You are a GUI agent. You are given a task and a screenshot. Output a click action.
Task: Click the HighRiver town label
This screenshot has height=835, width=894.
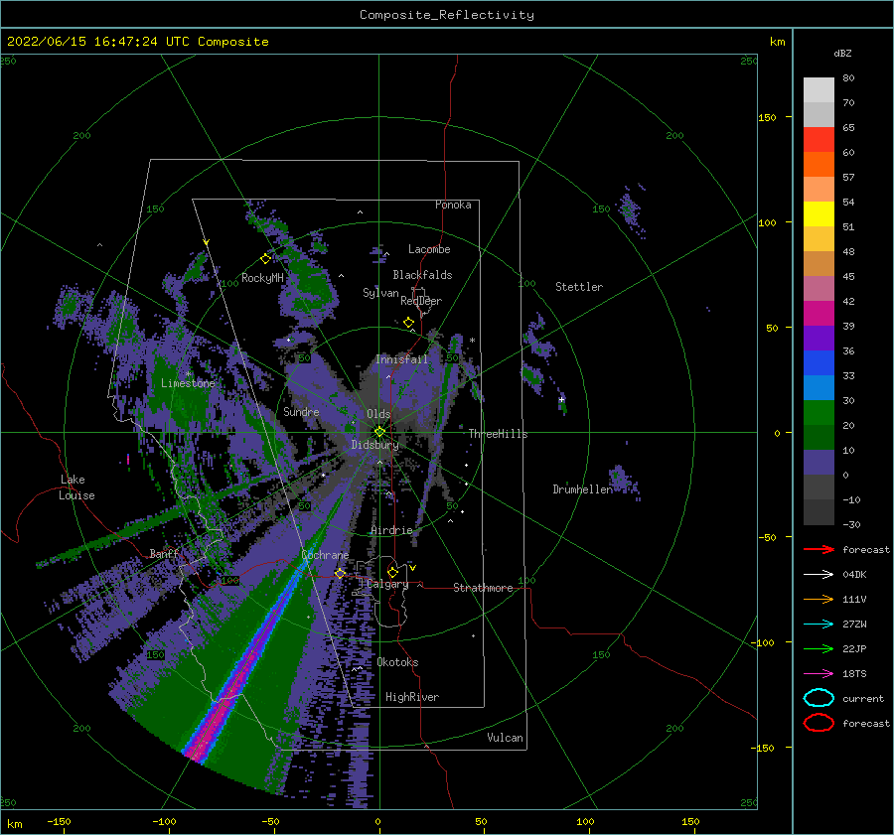point(412,697)
